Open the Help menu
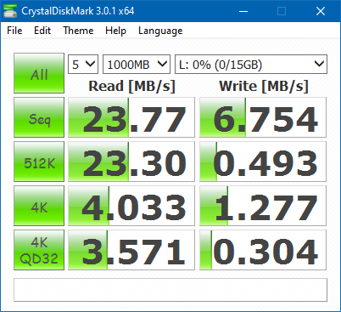Image resolution: width=341 pixels, height=312 pixels. (115, 31)
